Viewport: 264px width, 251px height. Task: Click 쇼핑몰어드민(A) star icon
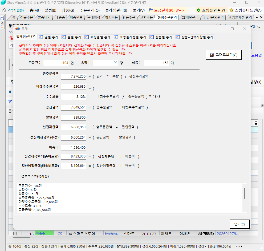point(231,10)
